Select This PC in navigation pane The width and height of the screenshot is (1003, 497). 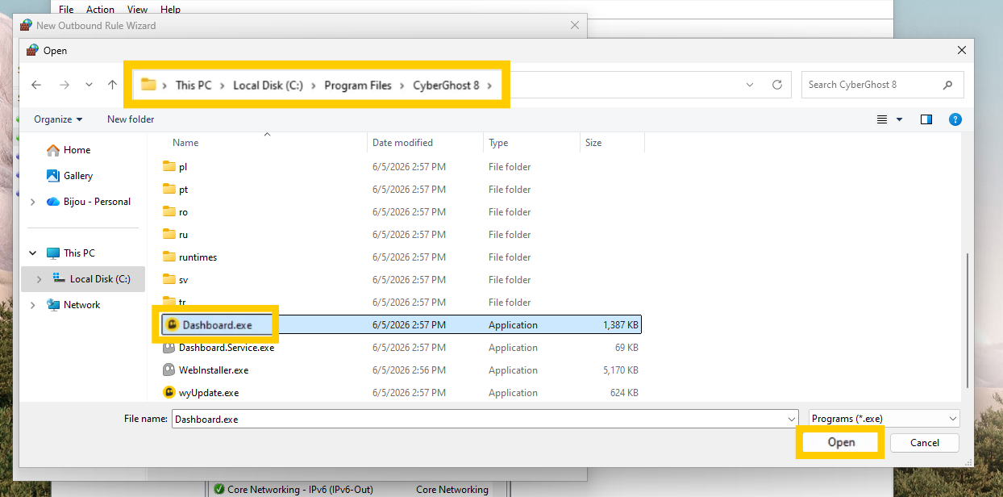click(71, 253)
